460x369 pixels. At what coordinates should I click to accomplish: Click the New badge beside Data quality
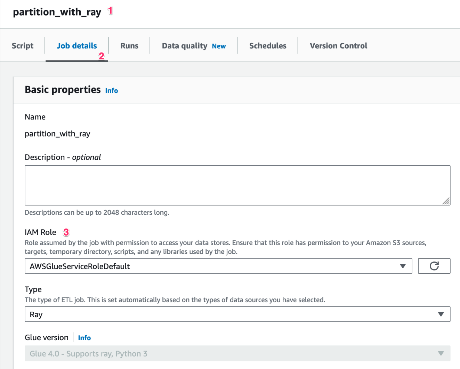219,46
